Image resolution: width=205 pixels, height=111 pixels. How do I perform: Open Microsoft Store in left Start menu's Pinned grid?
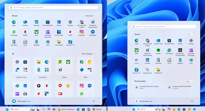48,23
